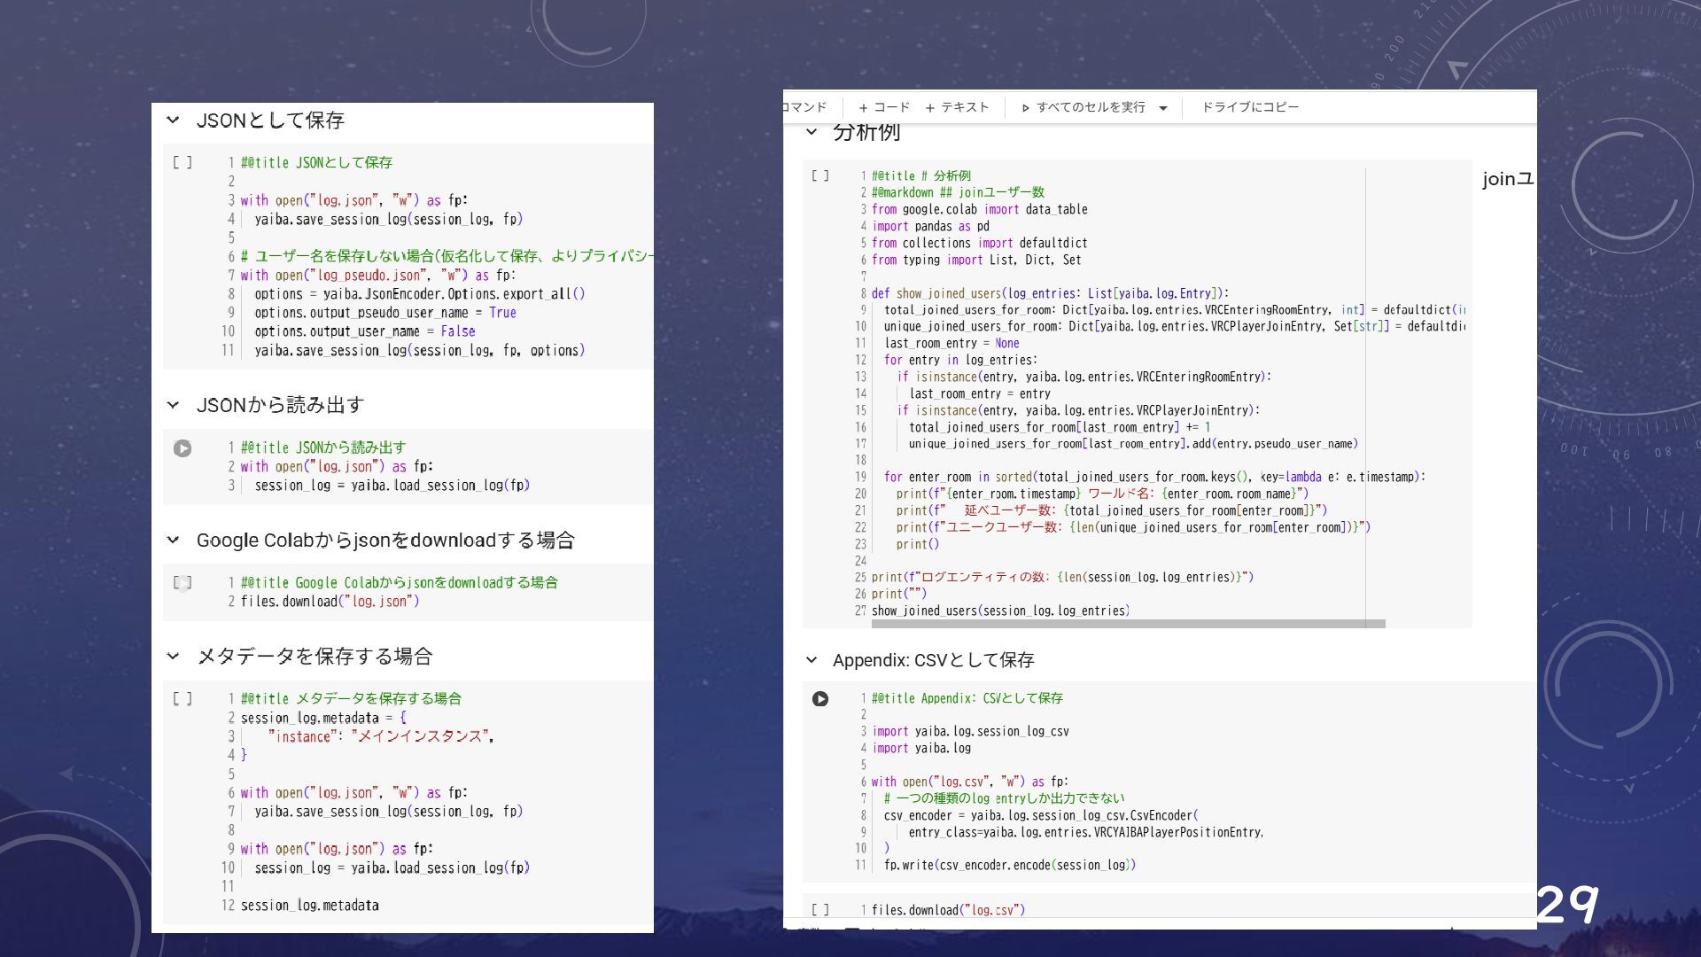The height and width of the screenshot is (957, 1701).
Task: Click run bracket of files.download log.csv cell
Action: tap(820, 909)
